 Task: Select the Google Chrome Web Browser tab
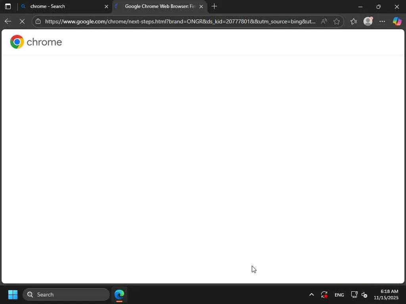click(x=160, y=6)
